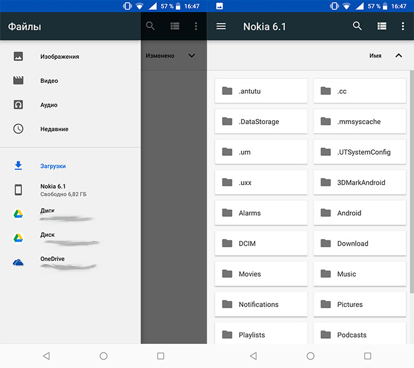Image resolution: width=414 pixels, height=368 pixels.
Task: Open the Download folder
Action: click(360, 244)
